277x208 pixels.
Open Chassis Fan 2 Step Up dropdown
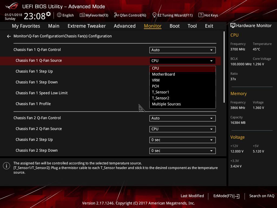(x=183, y=140)
